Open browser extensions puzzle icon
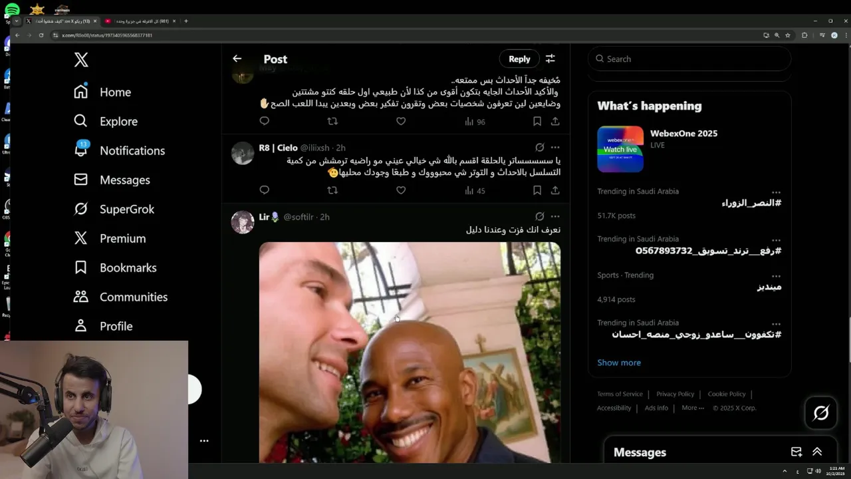 coord(804,35)
